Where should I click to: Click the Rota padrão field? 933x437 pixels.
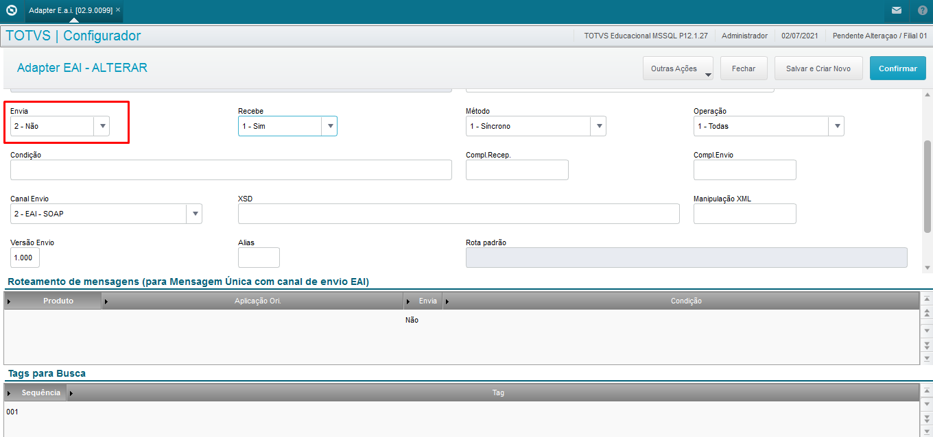(x=687, y=258)
